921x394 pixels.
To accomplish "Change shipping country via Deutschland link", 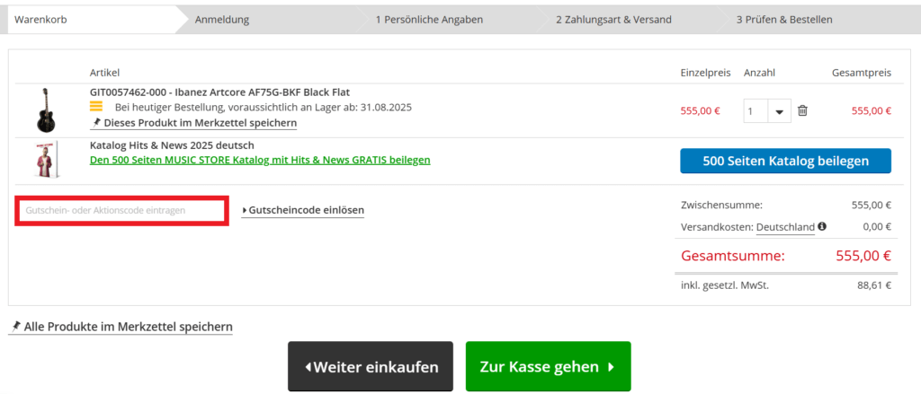I will pyautogui.click(x=785, y=227).
